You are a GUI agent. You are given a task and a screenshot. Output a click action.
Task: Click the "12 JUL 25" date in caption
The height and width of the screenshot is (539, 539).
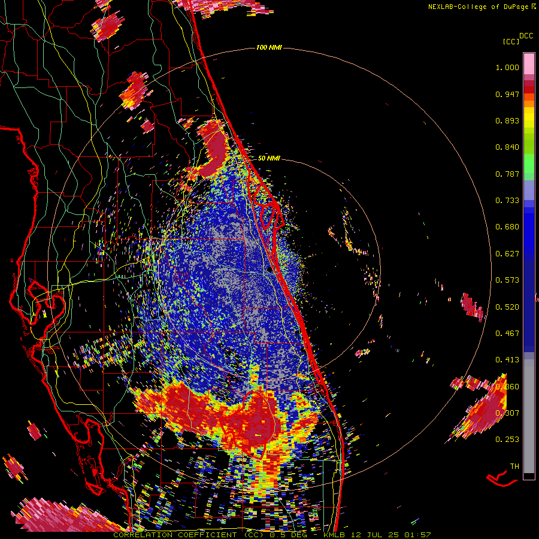coord(375,535)
